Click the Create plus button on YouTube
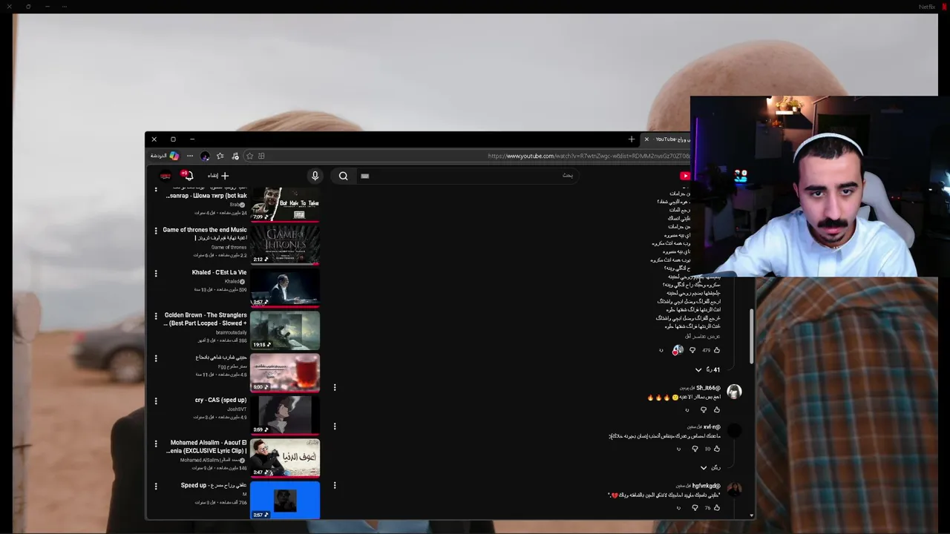Viewport: 950px width, 534px height. coord(218,176)
